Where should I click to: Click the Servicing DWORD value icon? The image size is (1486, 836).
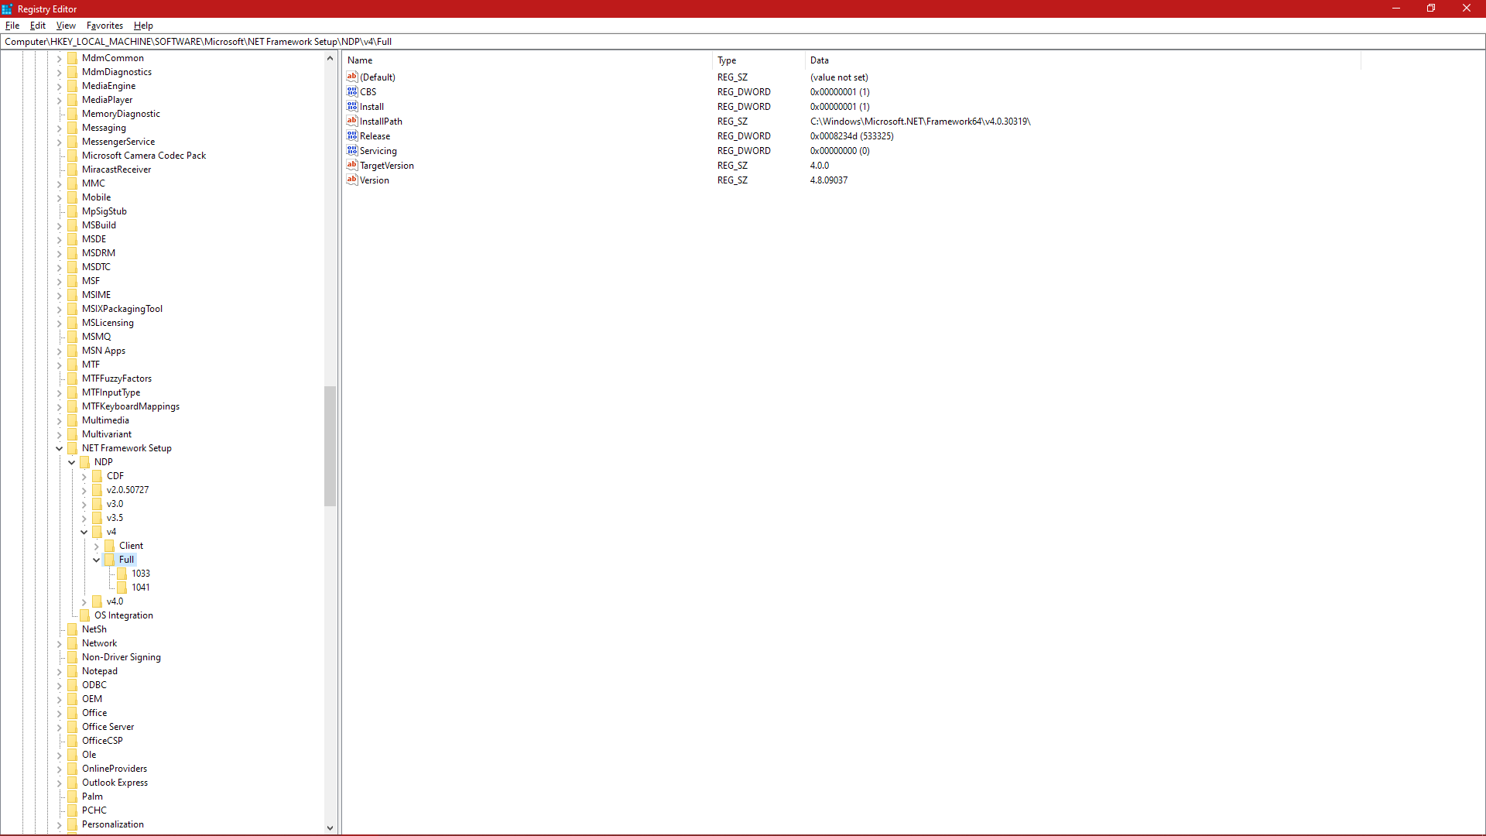[x=352, y=150]
